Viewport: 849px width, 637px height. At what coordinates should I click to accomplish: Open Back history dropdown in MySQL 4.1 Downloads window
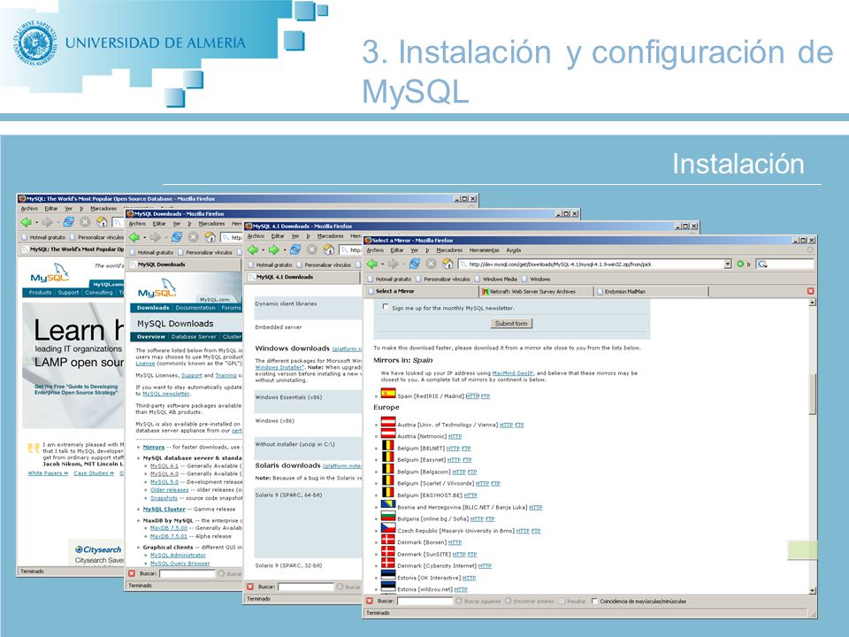[x=264, y=250]
